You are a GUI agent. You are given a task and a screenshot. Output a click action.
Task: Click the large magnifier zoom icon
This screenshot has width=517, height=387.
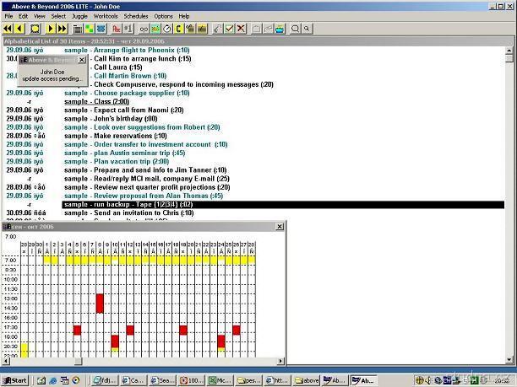tap(295, 29)
